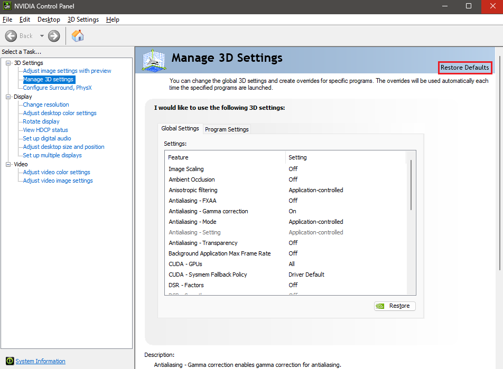Select the DSR - Factors row
Screen dimensions: 503x369
[x=286, y=285]
